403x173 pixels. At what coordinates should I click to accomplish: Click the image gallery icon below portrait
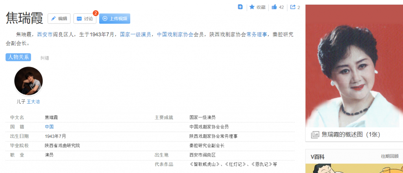315,135
